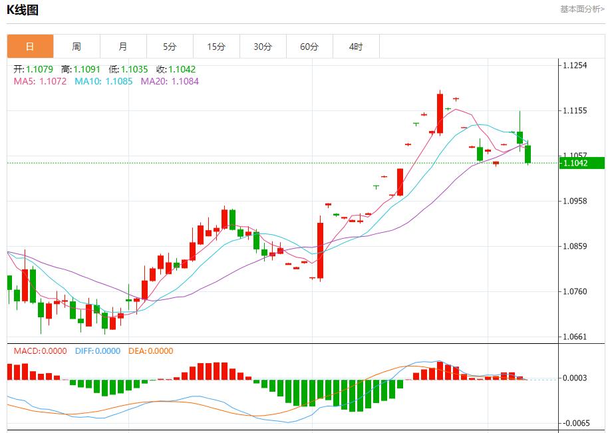Click the MA20 indicator label
This screenshot has width=610, height=433.
coord(170,81)
